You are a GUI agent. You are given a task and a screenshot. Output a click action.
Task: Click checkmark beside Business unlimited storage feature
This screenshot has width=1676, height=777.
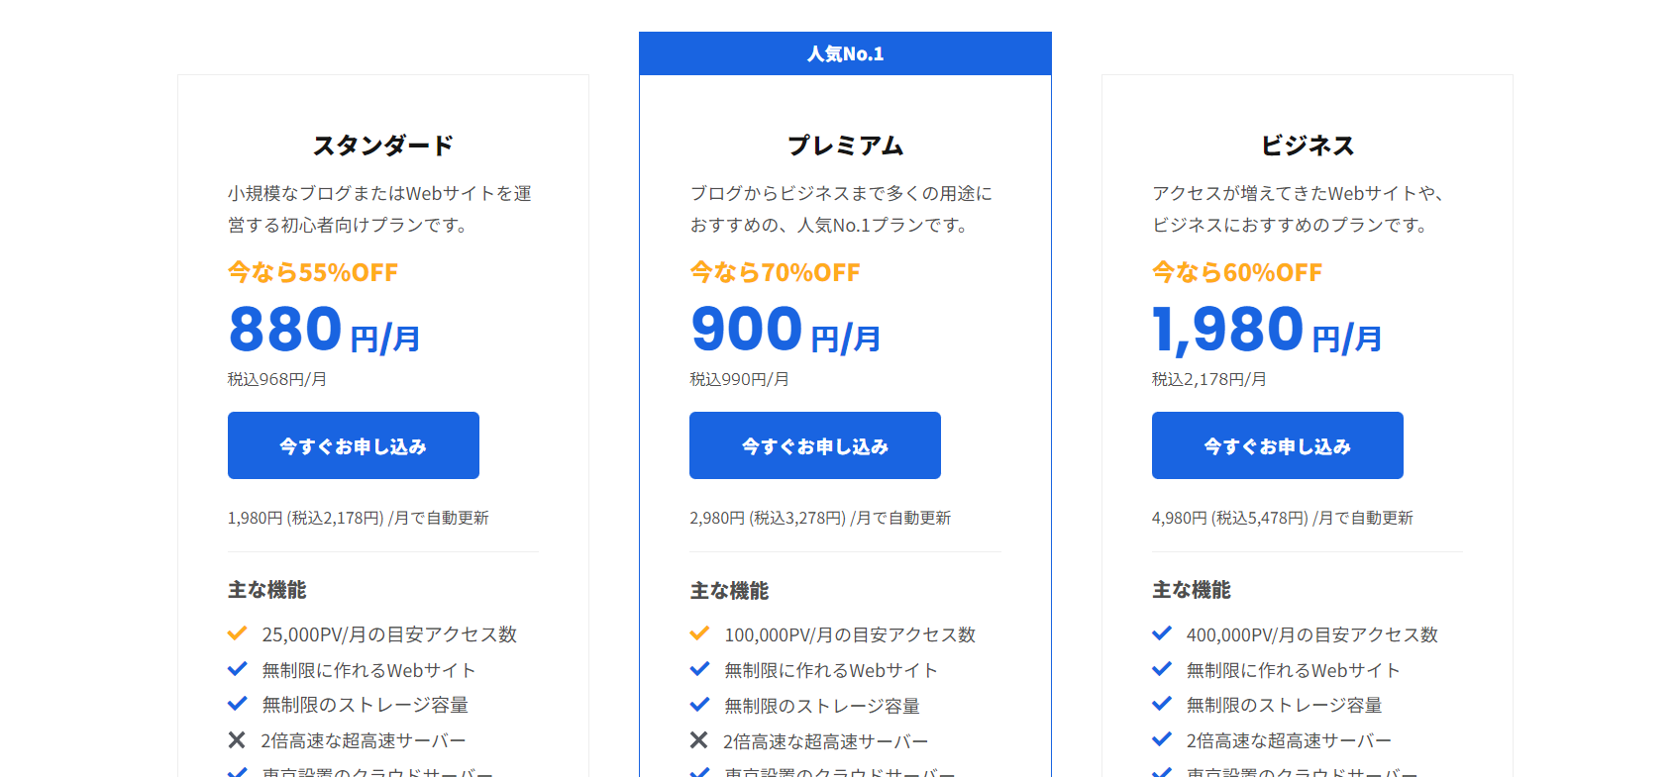(x=1162, y=704)
